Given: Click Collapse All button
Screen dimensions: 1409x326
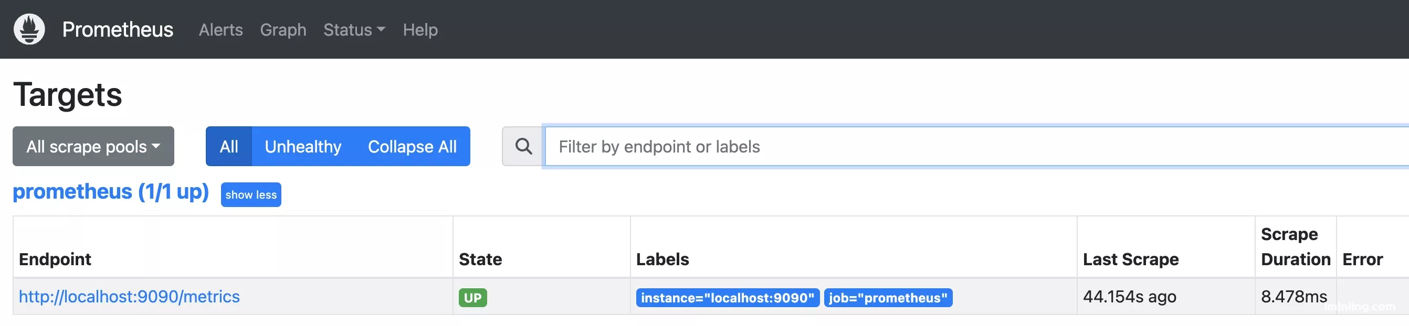Looking at the screenshot, I should point(413,146).
